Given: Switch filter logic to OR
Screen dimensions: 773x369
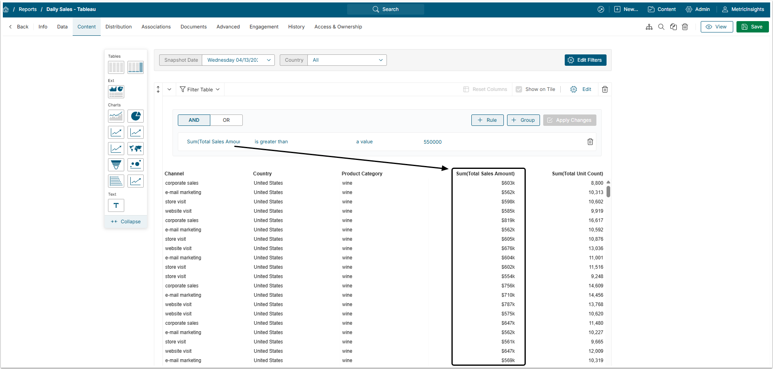Looking at the screenshot, I should click(226, 120).
